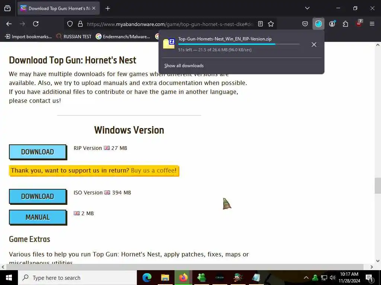Click the taskbar search box

pos(77,278)
